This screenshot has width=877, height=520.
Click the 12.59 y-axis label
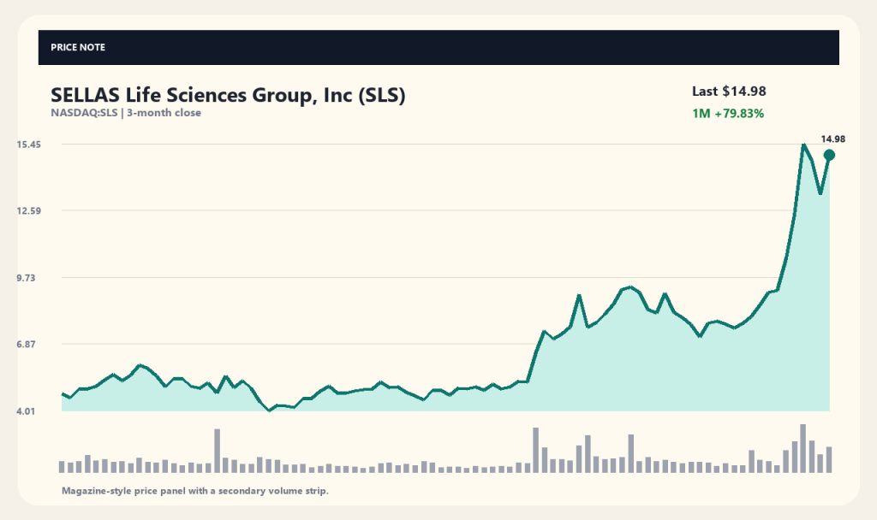tap(28, 211)
